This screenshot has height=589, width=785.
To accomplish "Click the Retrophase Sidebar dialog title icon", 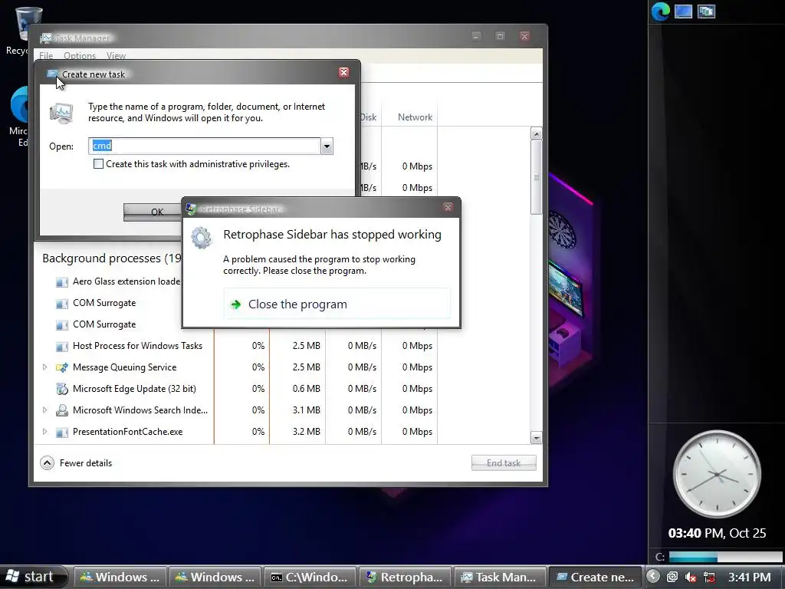I will click(191, 209).
